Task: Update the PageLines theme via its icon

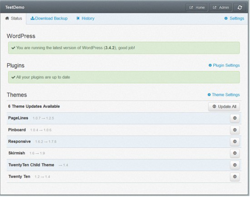Action: 235,118
